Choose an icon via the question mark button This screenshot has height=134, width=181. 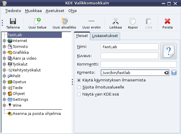(169, 51)
